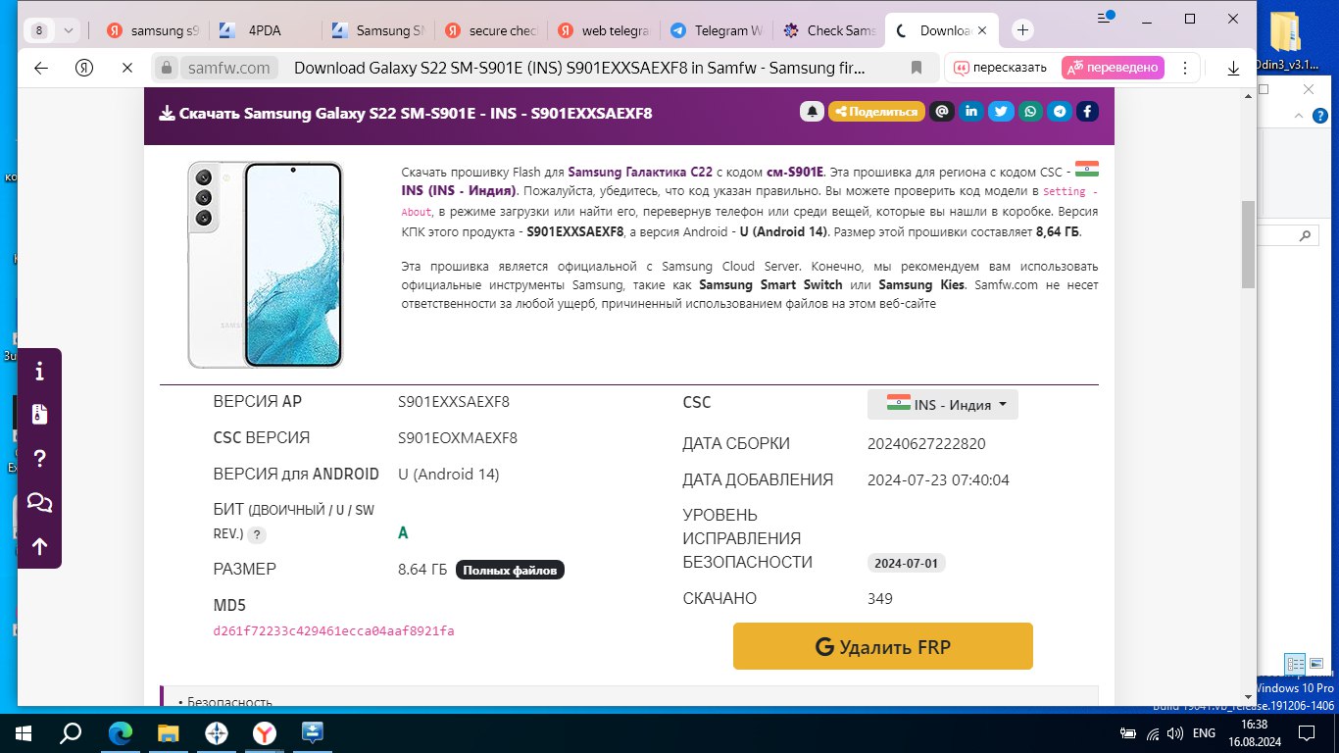The image size is (1339, 753).
Task: Open Windows taskbar search
Action: 71,732
